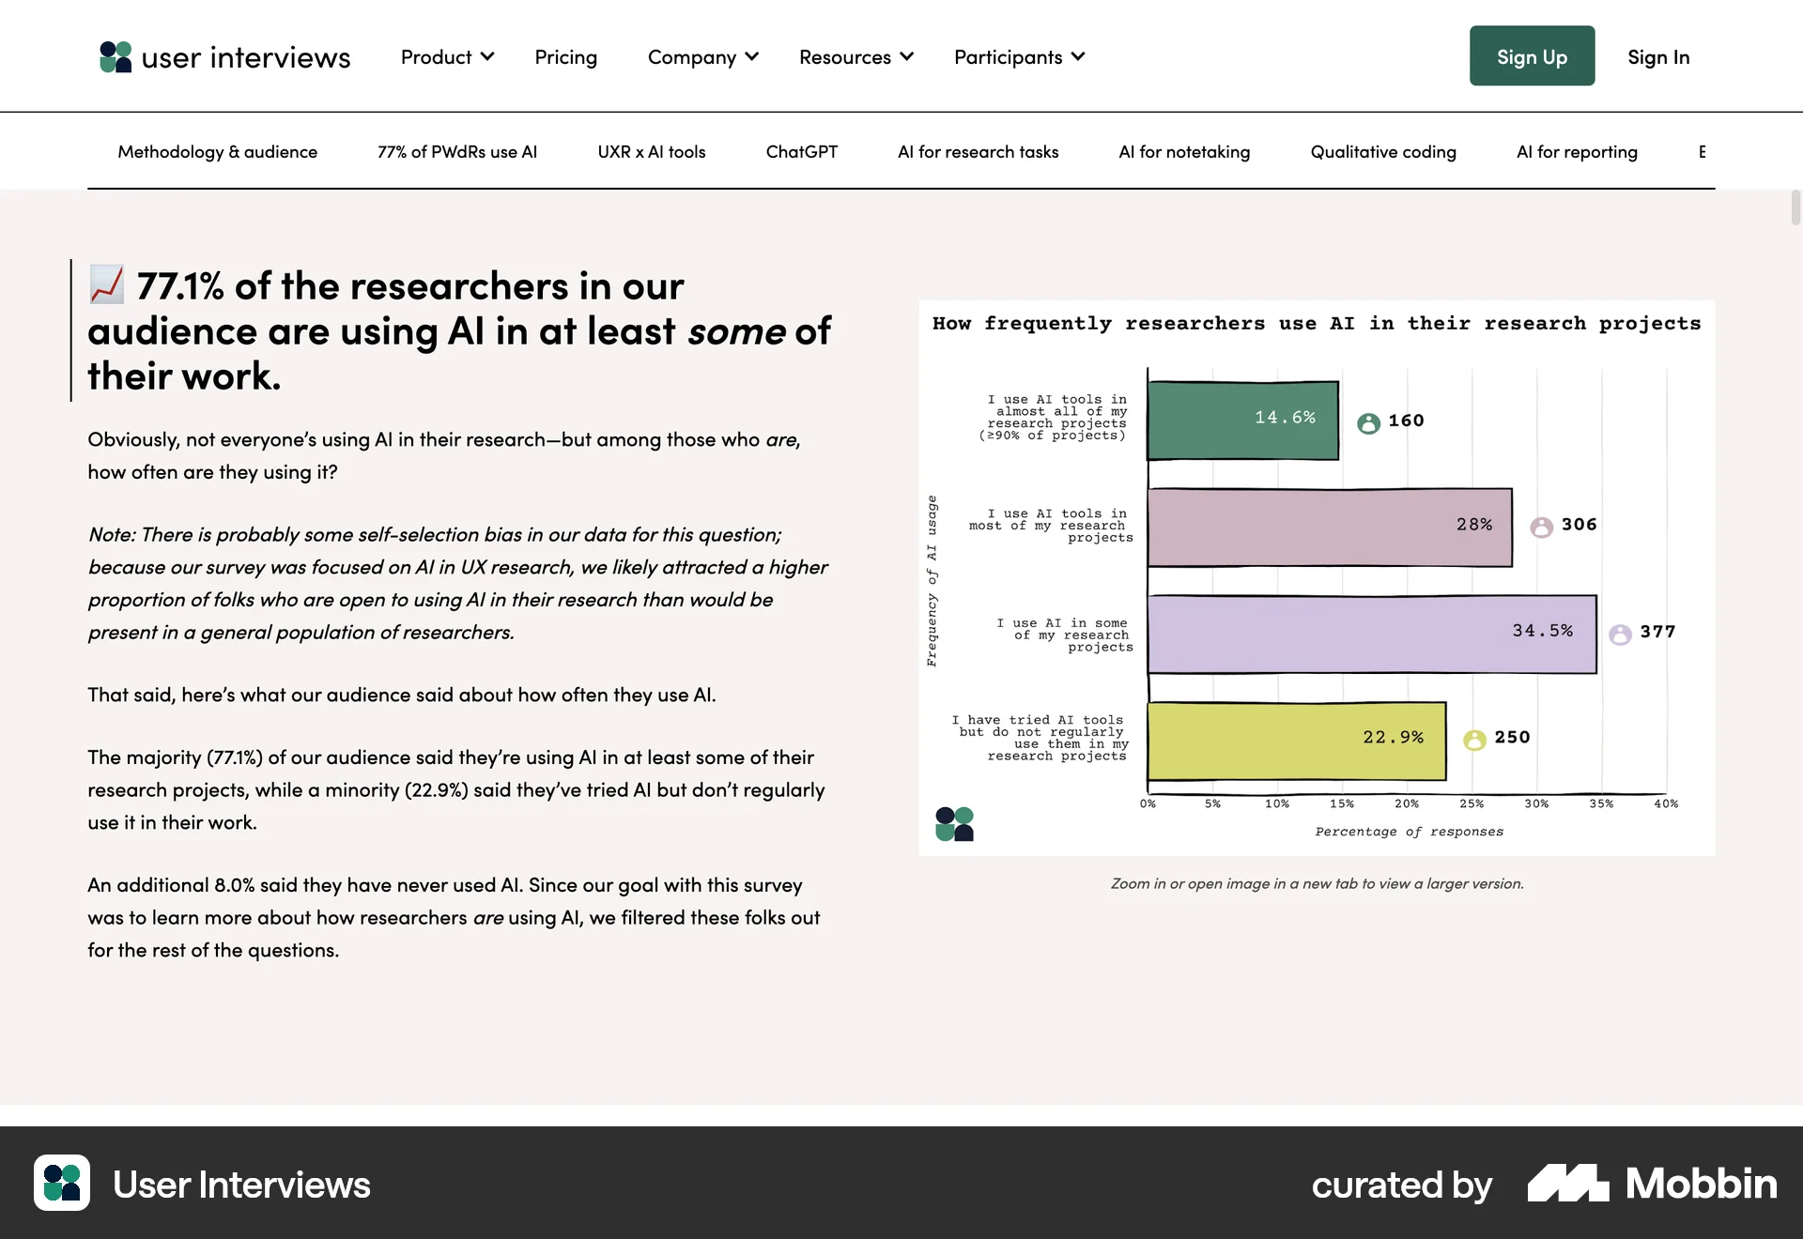Select the UXR x AI tools tab
Image resolution: width=1803 pixels, height=1239 pixels.
point(652,151)
